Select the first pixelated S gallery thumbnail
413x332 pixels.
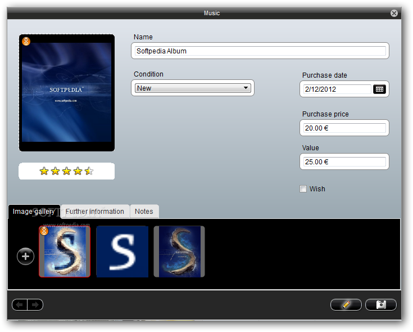(65, 252)
